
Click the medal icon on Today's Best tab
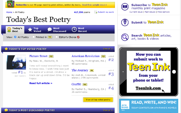click(x=9, y=30)
